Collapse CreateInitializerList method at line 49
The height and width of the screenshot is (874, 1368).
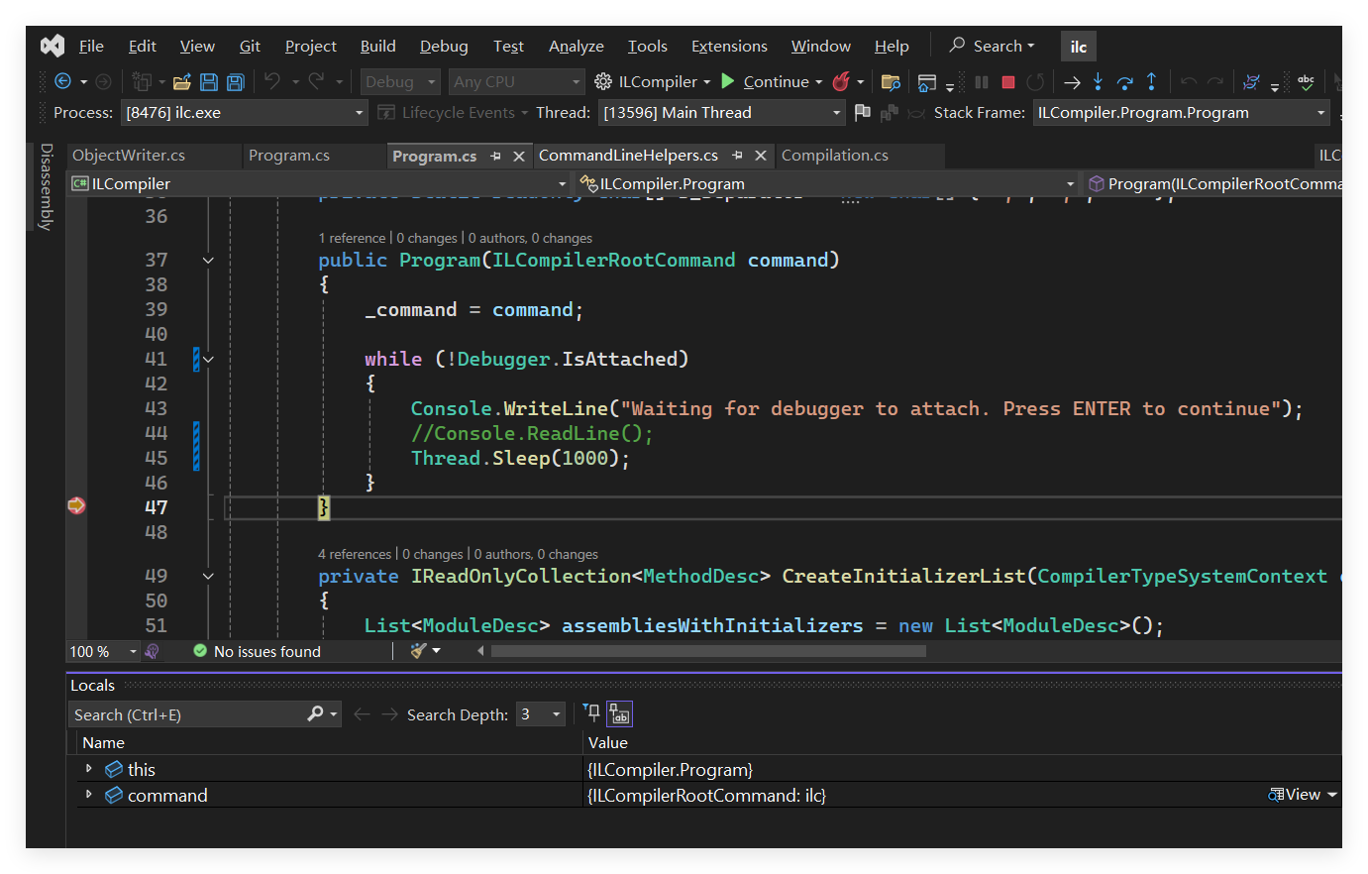[208, 576]
